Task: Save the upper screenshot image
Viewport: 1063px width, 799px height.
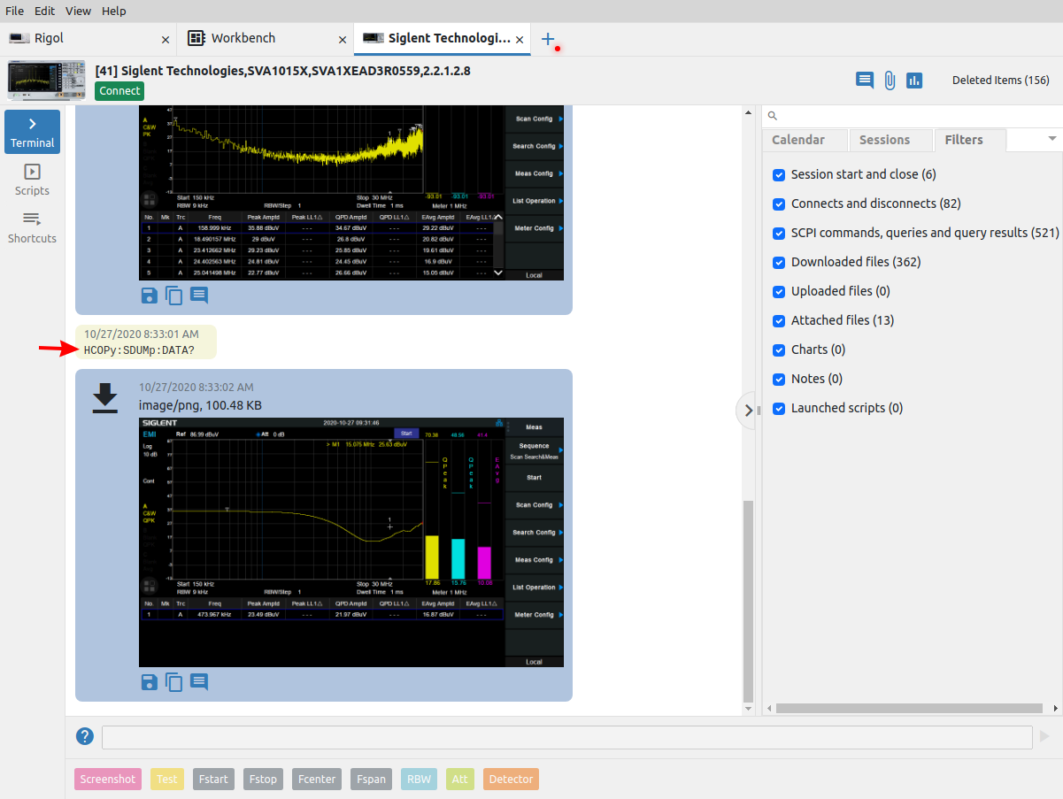Action: (150, 296)
